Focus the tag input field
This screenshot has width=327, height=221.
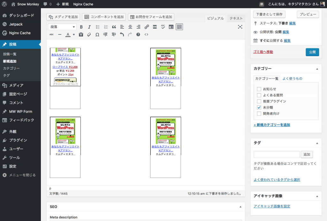coord(277,154)
